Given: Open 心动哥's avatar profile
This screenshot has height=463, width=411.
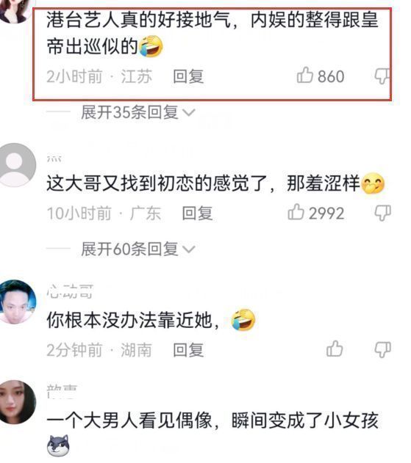Looking at the screenshot, I should (16, 302).
